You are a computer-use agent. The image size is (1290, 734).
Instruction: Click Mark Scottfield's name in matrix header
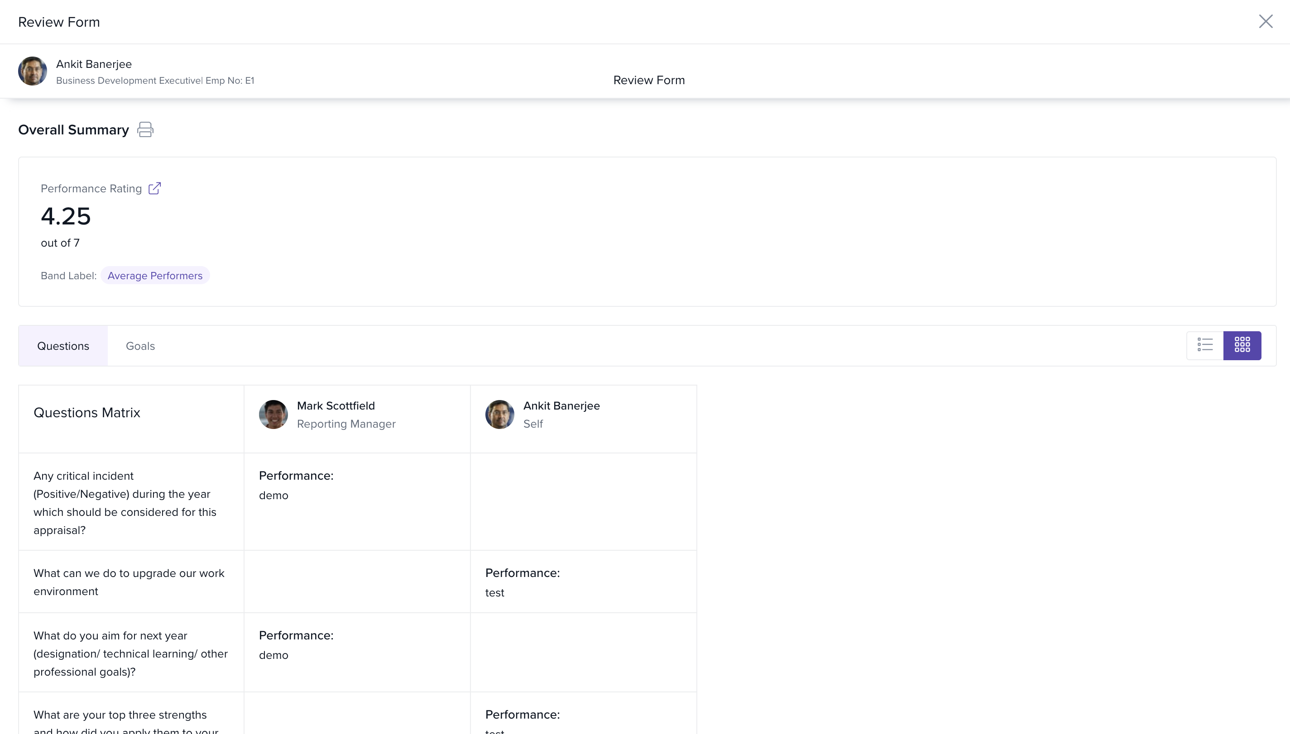tap(336, 406)
